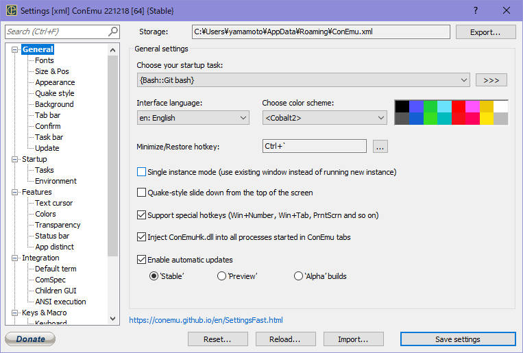This screenshot has height=353, width=523.
Task: Click the Reload... button
Action: (285, 339)
